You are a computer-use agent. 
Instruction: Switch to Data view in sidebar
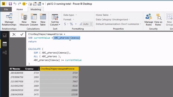[x=5, y=44]
